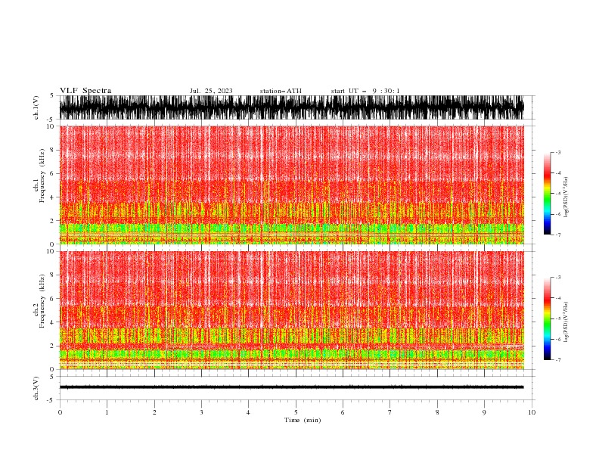Click the ch.2 PSD color bar
Image resolution: width=599 pixels, height=463 pixels.
[x=547, y=319]
